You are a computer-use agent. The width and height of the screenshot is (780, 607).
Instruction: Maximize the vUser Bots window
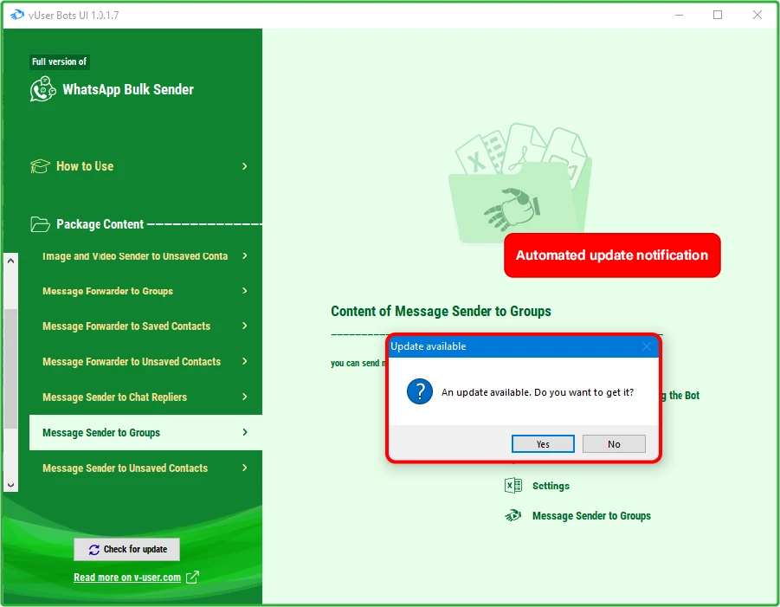(718, 15)
